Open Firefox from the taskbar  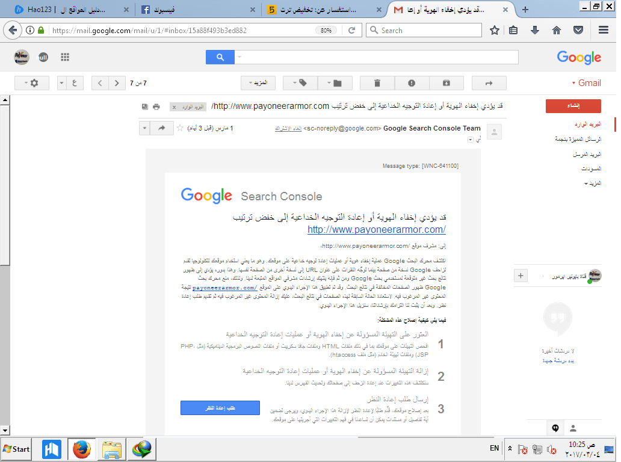(x=82, y=449)
